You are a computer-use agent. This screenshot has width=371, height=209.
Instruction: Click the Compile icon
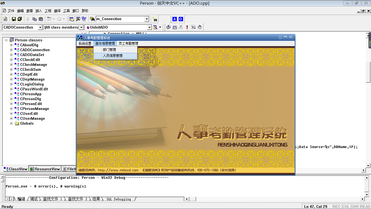click(x=168, y=27)
